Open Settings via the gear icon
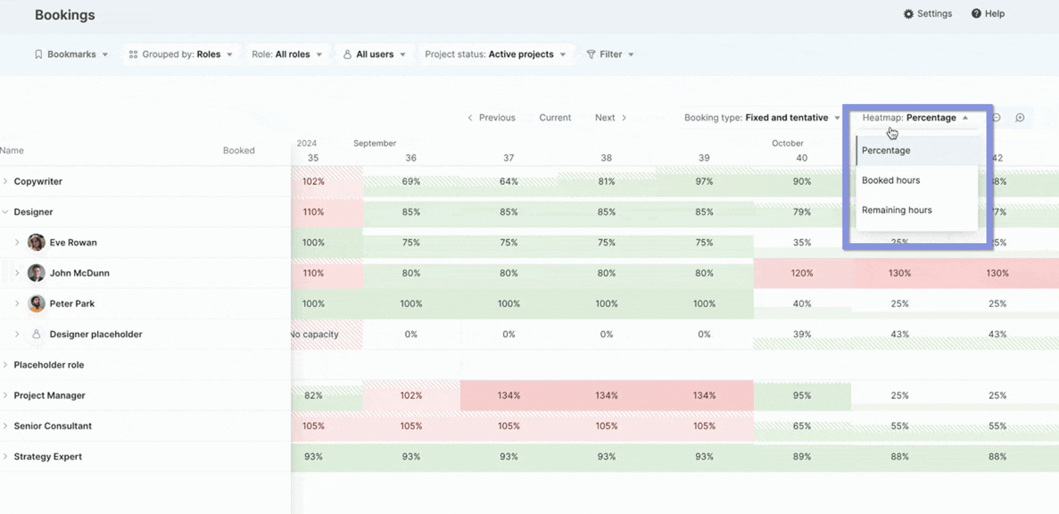 [908, 14]
